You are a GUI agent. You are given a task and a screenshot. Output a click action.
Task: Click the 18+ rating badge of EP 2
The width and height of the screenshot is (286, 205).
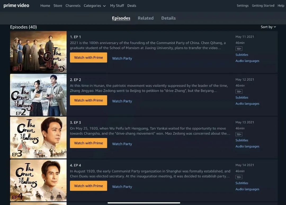click(239, 91)
